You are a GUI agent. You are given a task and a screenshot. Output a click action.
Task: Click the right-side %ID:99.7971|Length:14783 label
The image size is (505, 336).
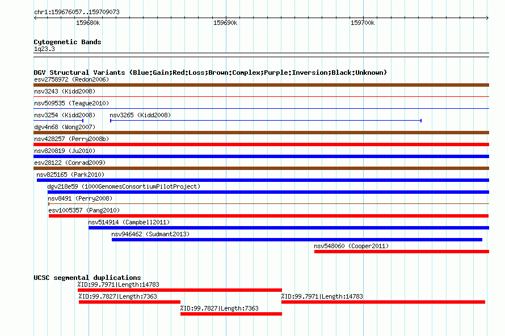pos(322,296)
